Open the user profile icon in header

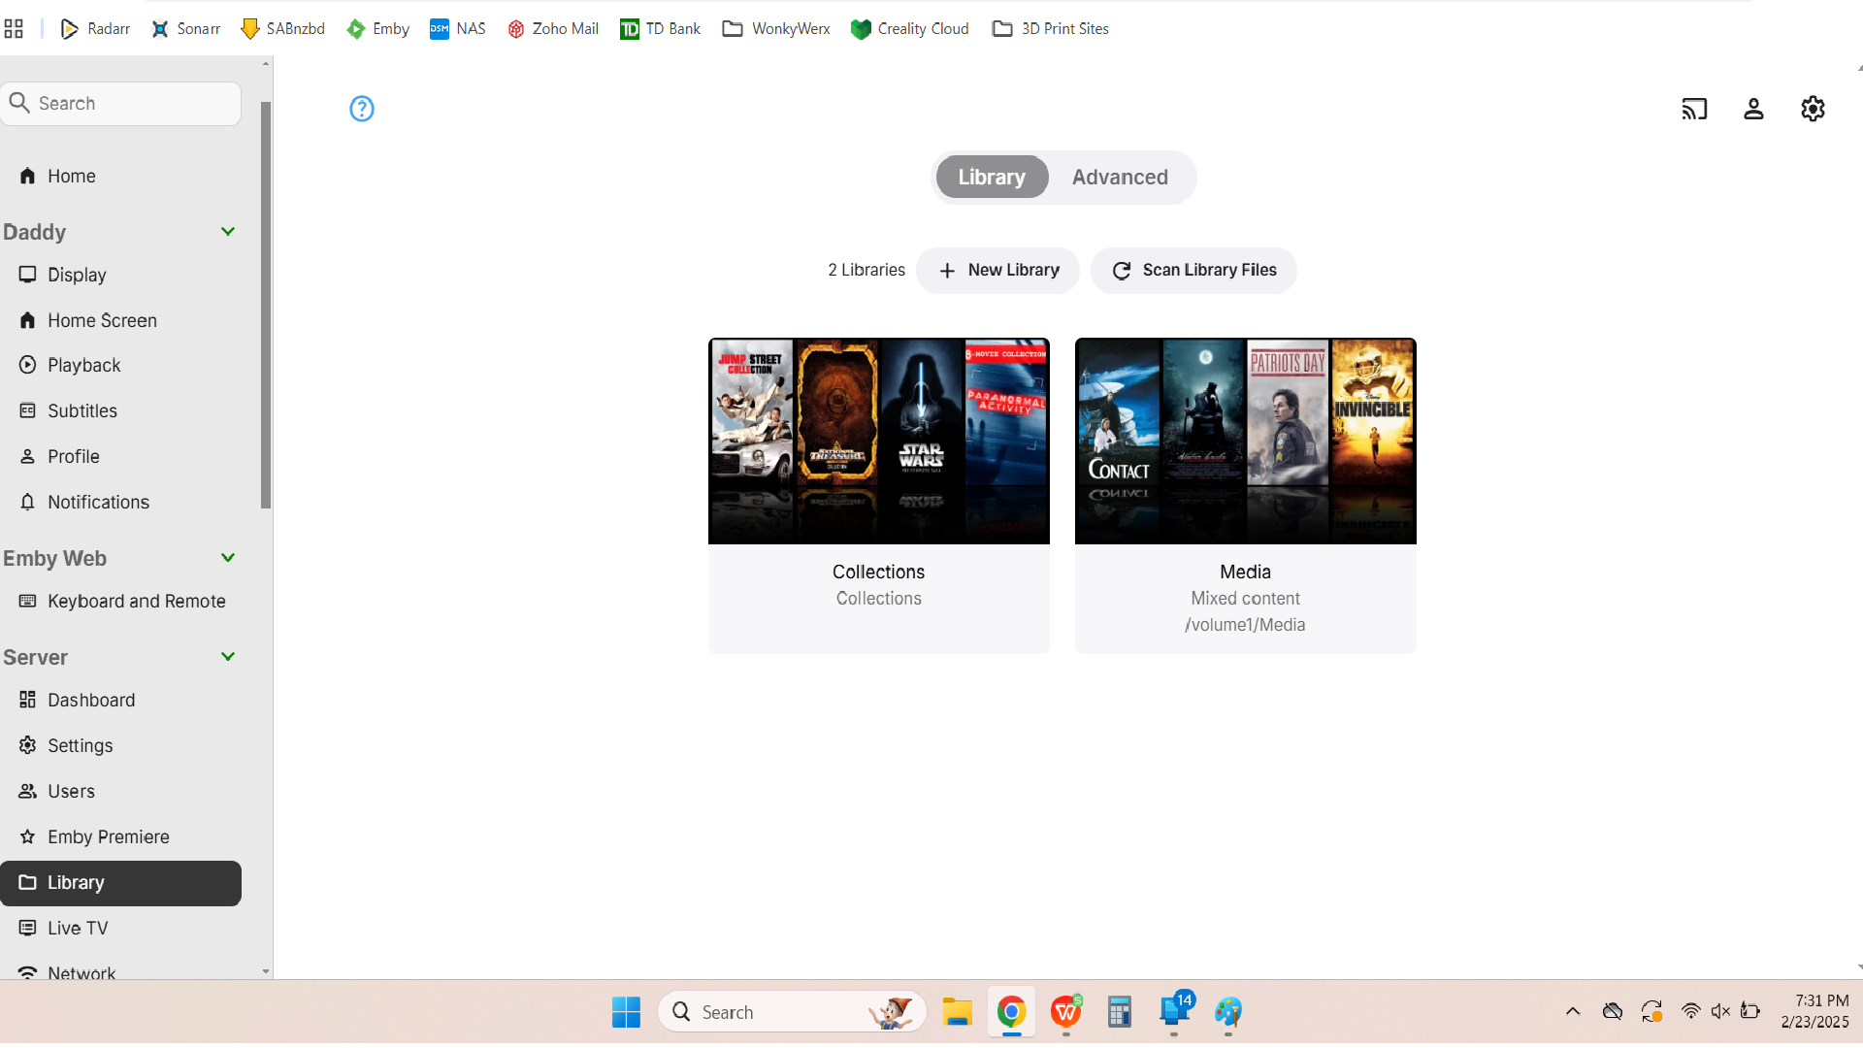tap(1753, 109)
